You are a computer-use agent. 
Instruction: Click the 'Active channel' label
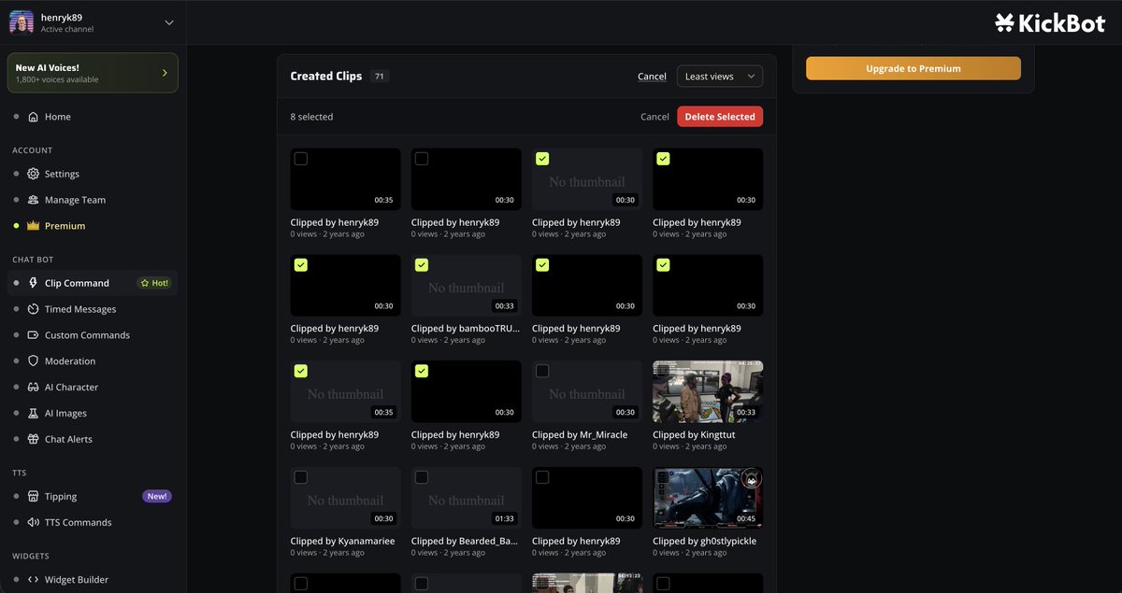[x=67, y=29]
